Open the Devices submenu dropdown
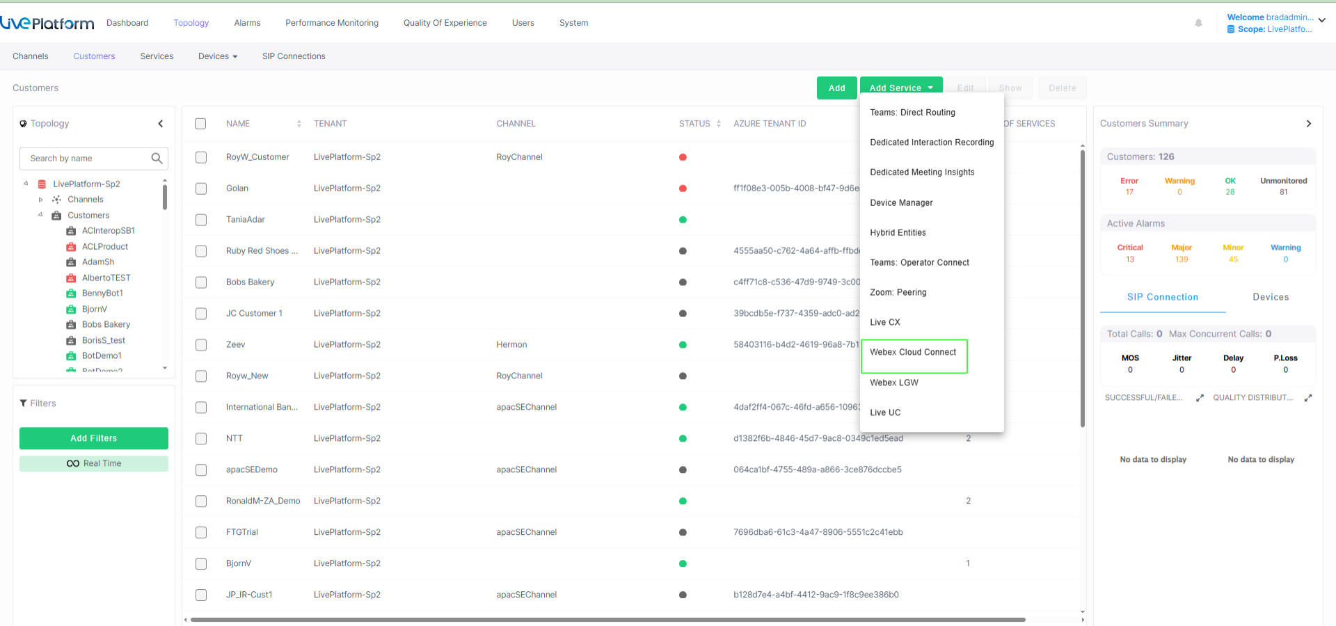 (x=218, y=56)
